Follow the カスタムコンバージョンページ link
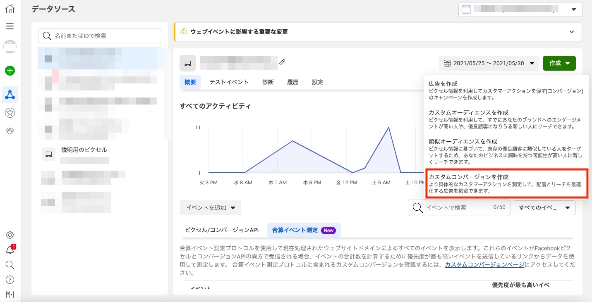Image resolution: width=592 pixels, height=302 pixels. pos(484,265)
